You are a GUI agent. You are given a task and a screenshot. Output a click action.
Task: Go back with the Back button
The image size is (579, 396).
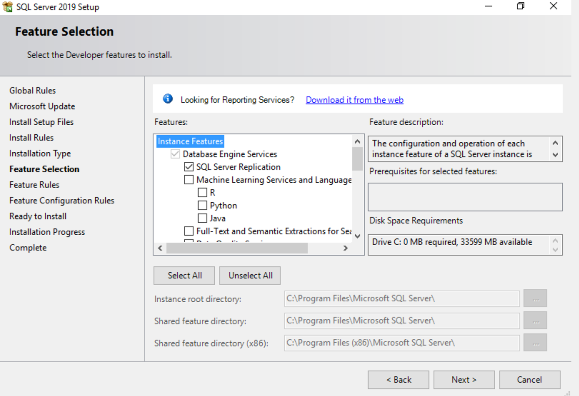pyautogui.click(x=399, y=380)
